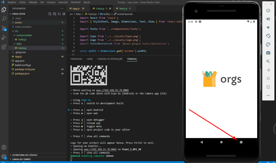Image resolution: width=276 pixels, height=163 pixels.
Task: Click the telas breadcrumb segment
Action: click(x=78, y=14)
